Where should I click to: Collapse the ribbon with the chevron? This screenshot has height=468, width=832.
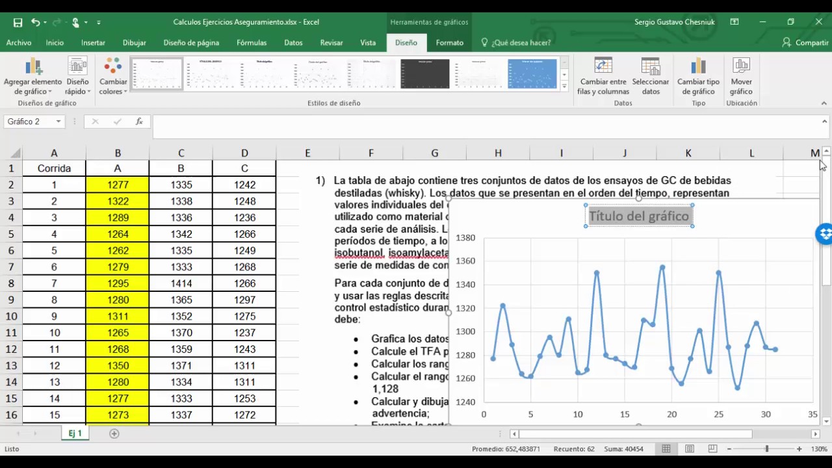[824, 103]
